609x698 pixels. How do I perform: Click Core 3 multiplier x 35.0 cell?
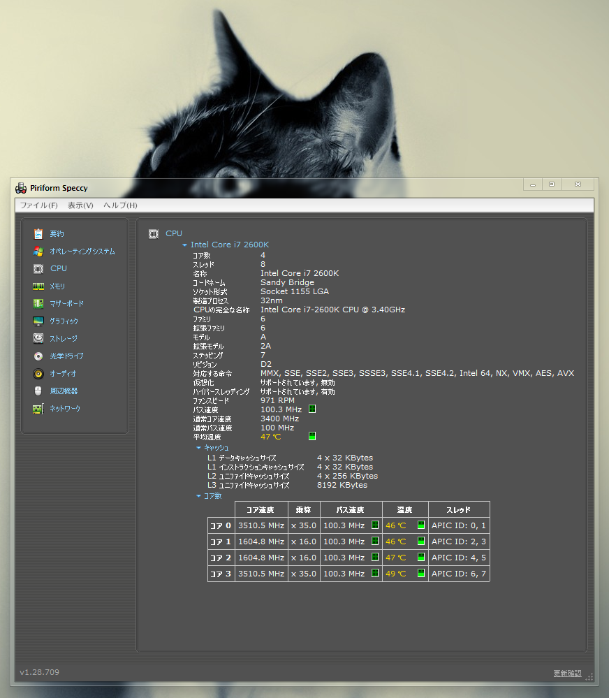click(304, 574)
